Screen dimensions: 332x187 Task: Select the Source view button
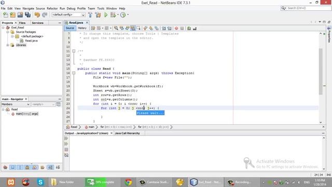(70, 28)
